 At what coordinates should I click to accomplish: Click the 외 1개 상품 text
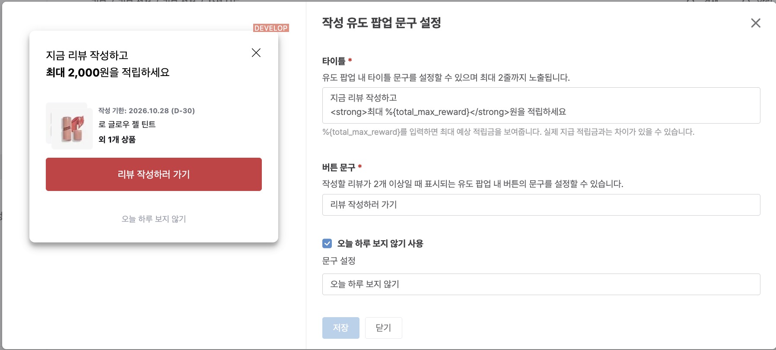pyautogui.click(x=117, y=140)
